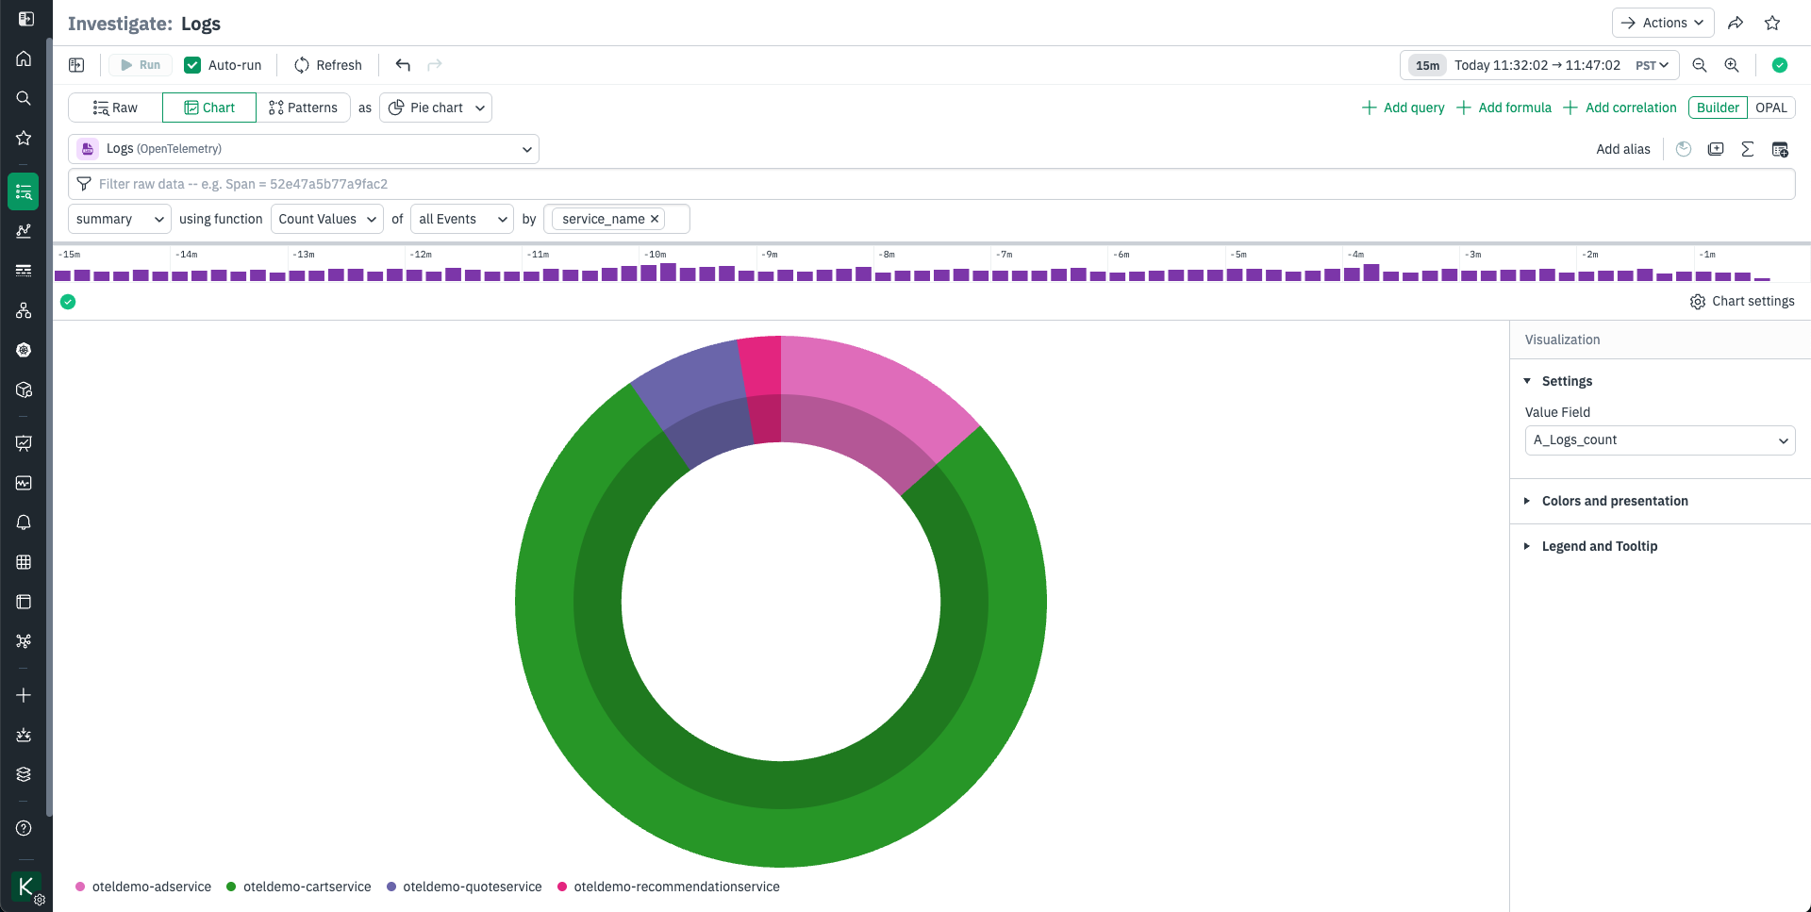Switch to the Patterns tab
1811x912 pixels.
[x=303, y=108]
